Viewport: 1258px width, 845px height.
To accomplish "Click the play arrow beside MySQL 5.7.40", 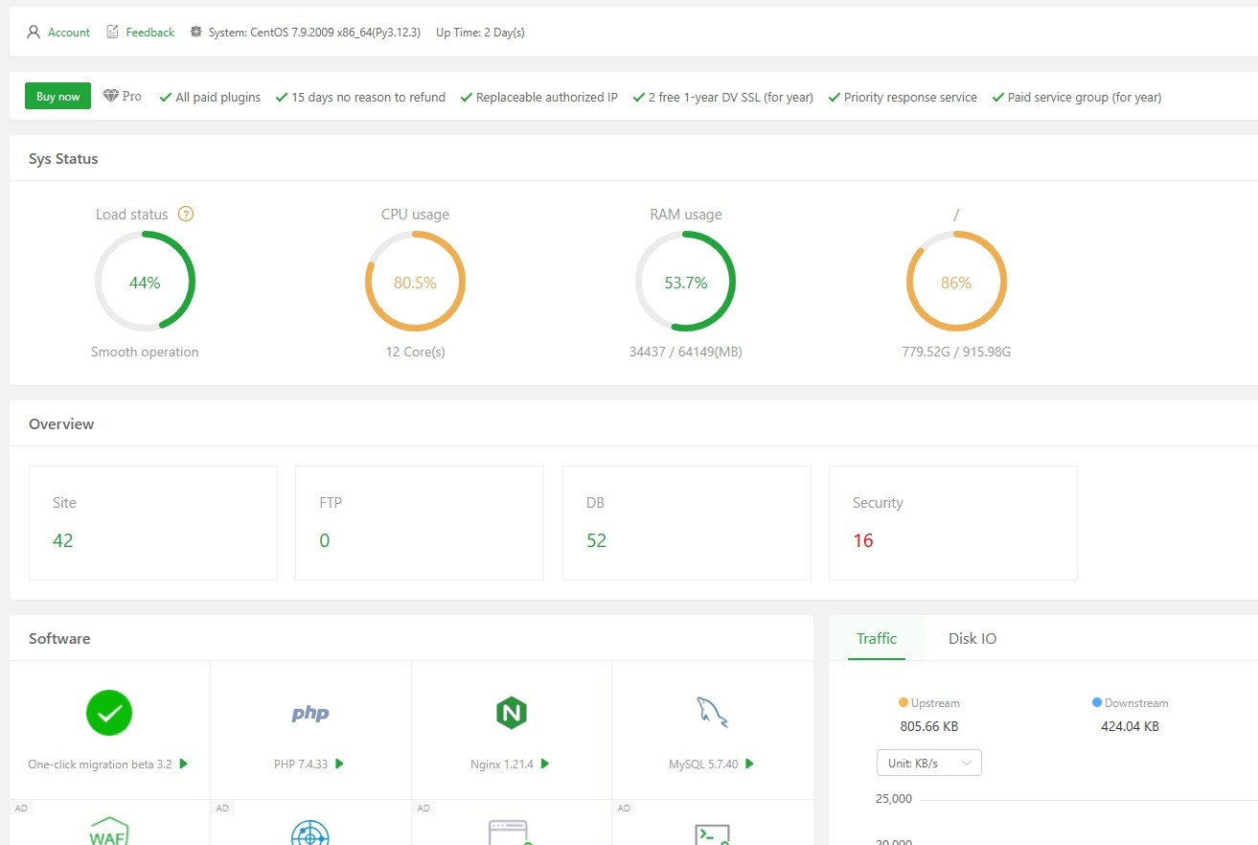I will click(x=749, y=765).
